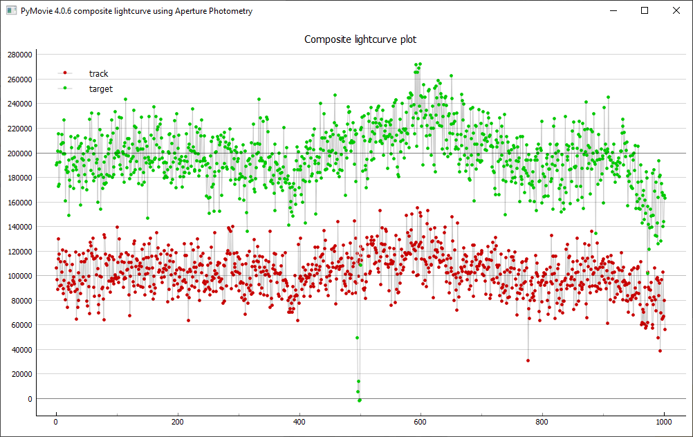This screenshot has width=693, height=437.
Task: Select the "track" legend label
Action: pos(98,73)
